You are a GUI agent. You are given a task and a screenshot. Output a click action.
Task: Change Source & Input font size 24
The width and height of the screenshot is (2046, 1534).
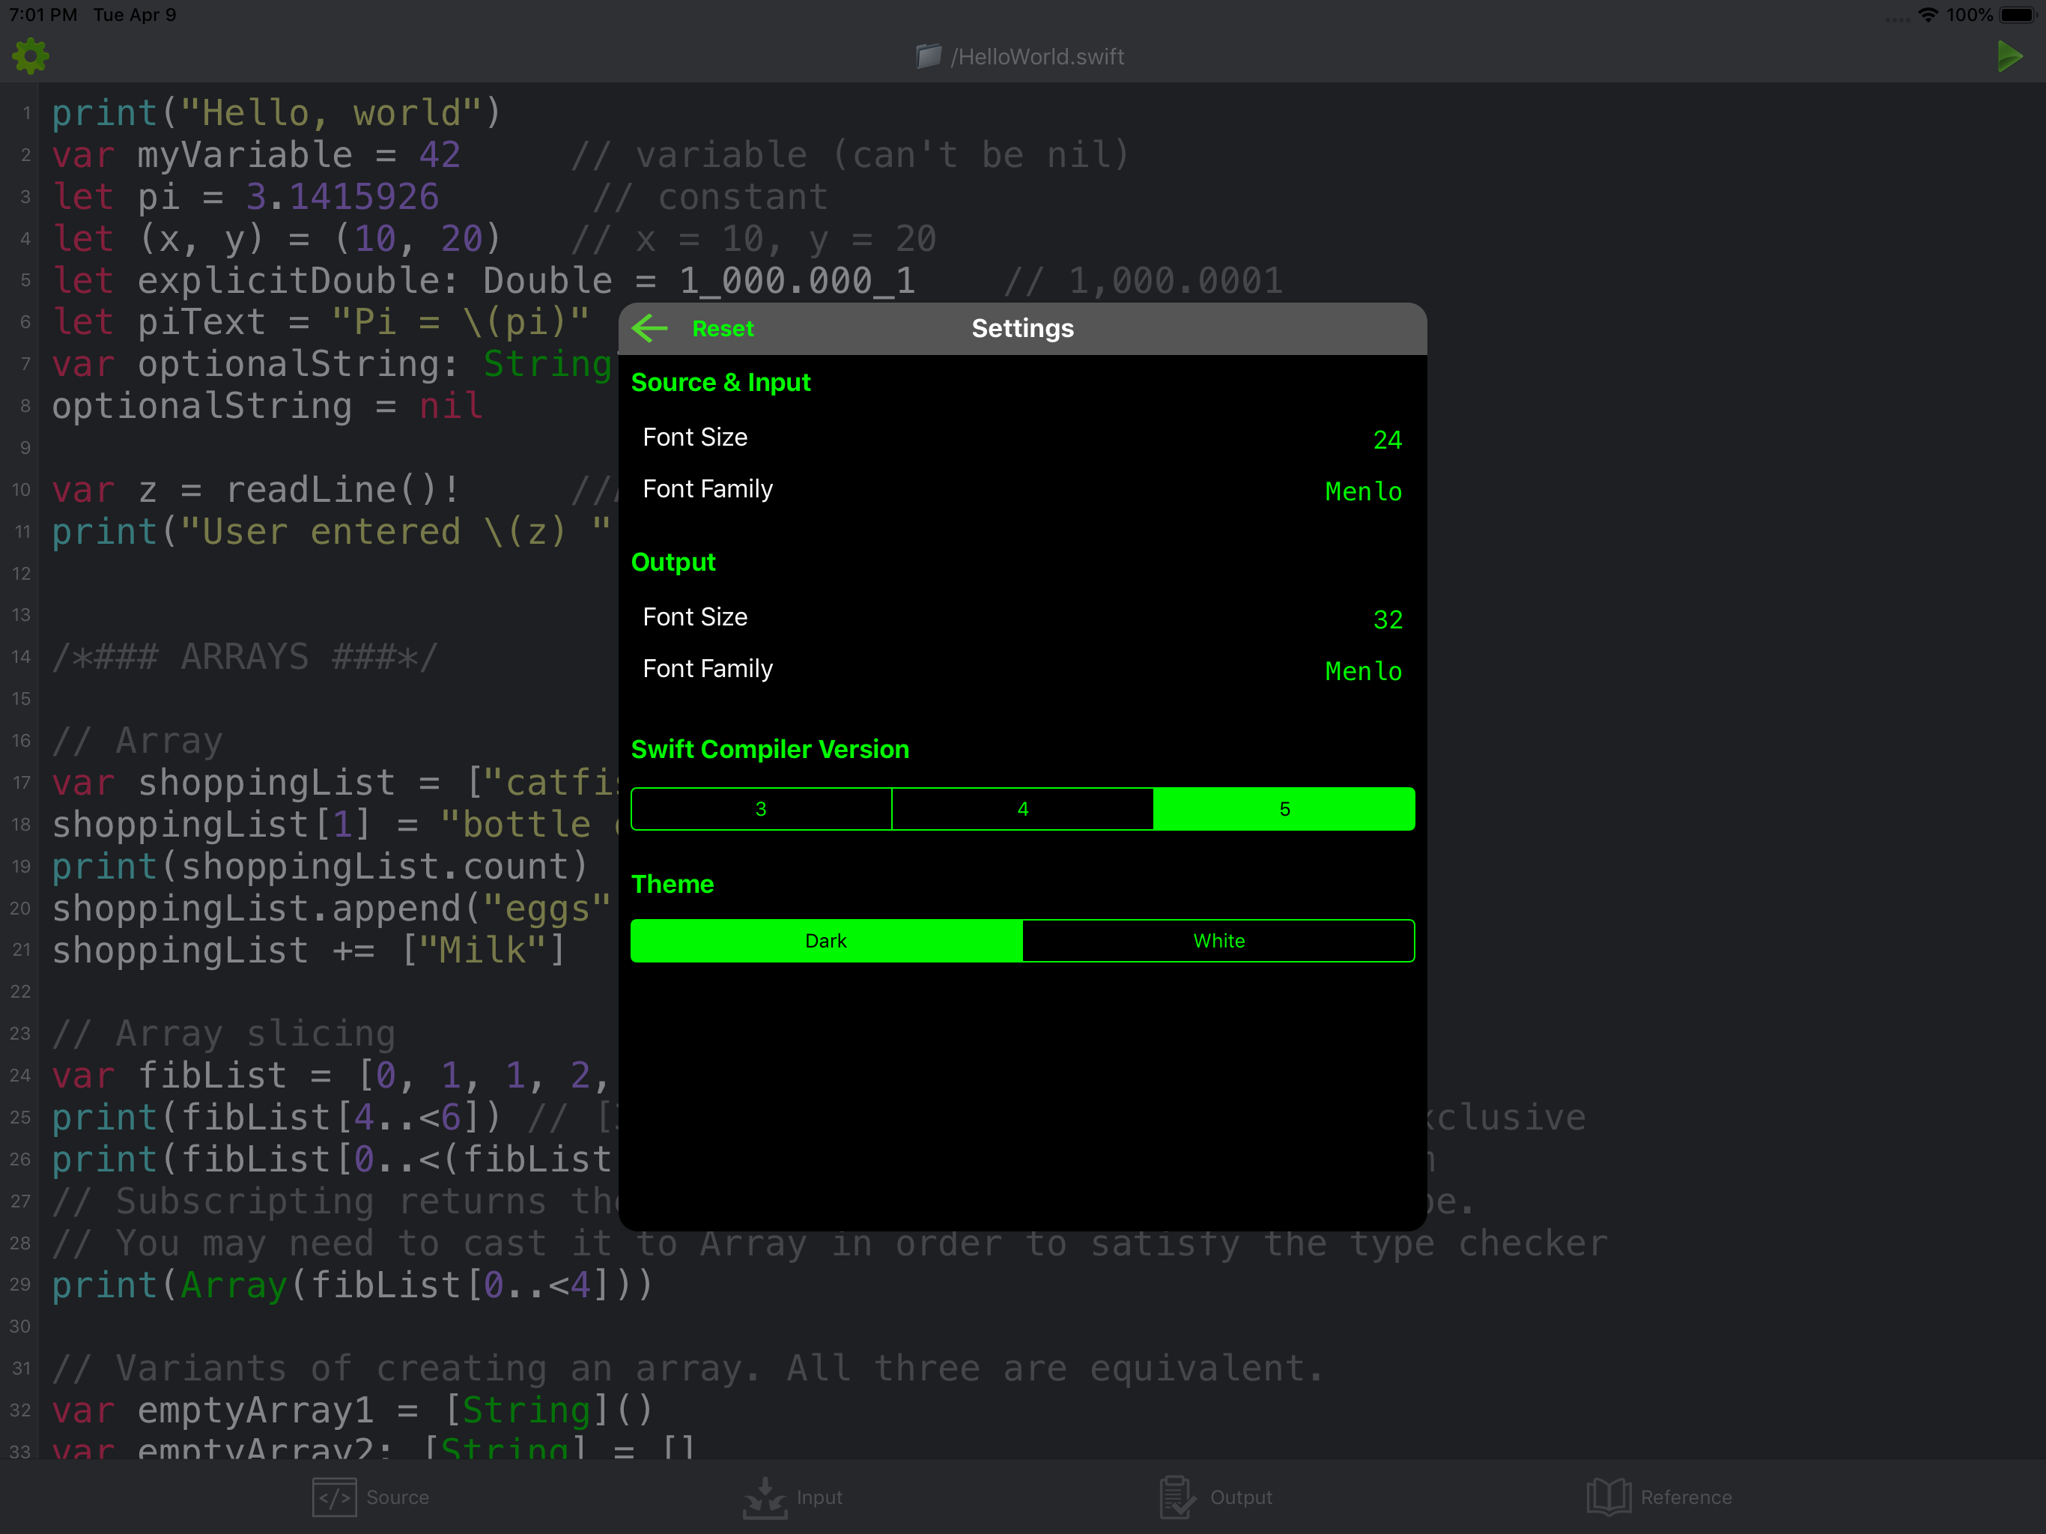pyautogui.click(x=1386, y=440)
